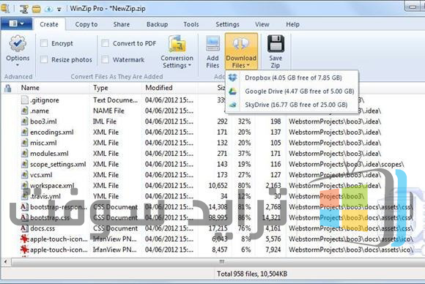Click the boo3.iml file icon
This screenshot has width=425, height=284.
(25, 122)
